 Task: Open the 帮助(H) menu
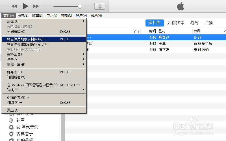pyautogui.click(x=96, y=16)
